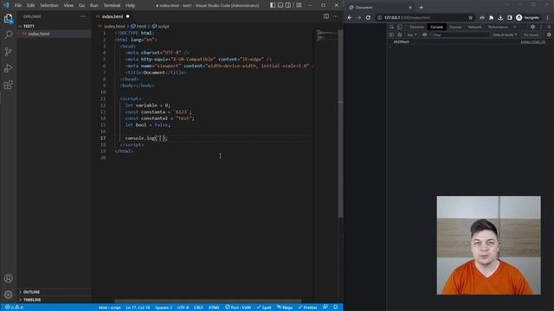Switch to the Sources DevTools tab
554x311 pixels.
click(455, 27)
